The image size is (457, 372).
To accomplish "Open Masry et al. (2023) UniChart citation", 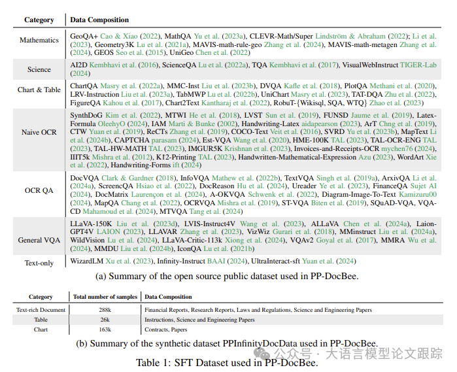I will pyautogui.click(x=320, y=94).
